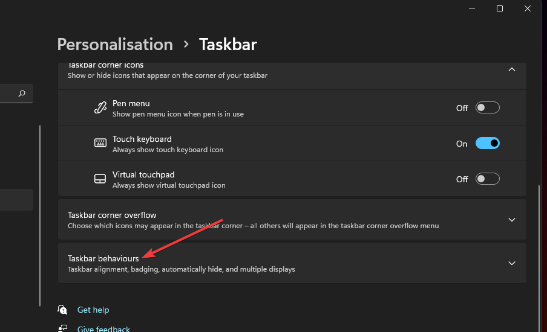Expand the Taskbar behaviours section
This screenshot has height=332, width=547.
[512, 263]
